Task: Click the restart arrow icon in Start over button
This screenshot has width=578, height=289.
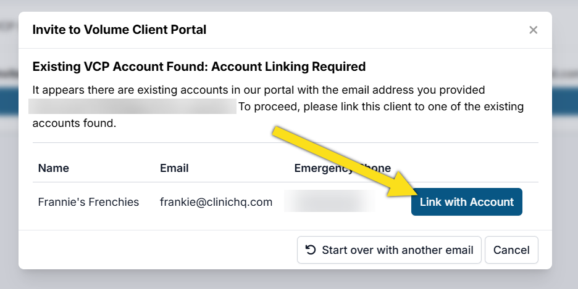Action: tap(311, 250)
